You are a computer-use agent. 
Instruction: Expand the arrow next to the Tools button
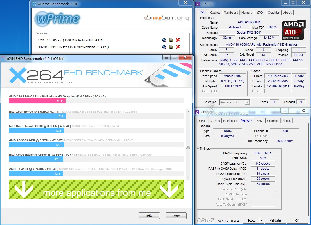[262, 220]
